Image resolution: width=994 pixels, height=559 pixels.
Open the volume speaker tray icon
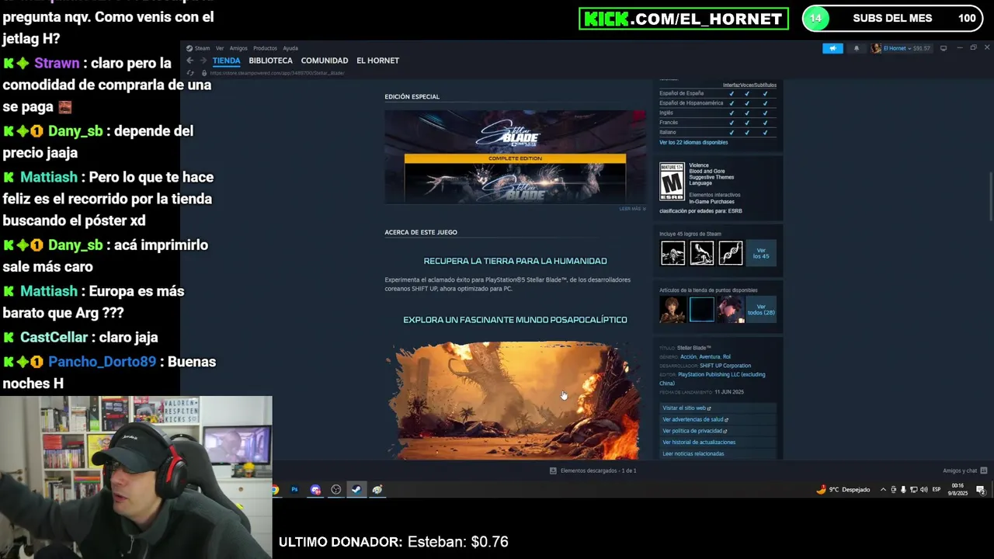coord(923,490)
